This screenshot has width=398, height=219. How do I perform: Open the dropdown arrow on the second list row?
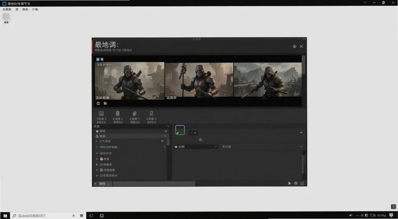click(165, 136)
